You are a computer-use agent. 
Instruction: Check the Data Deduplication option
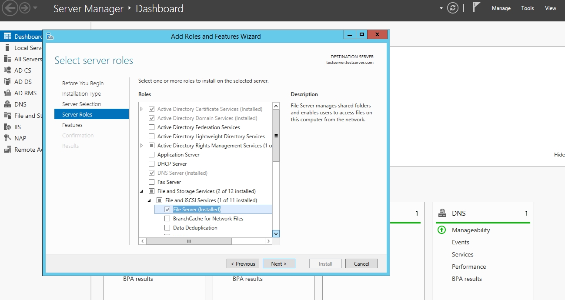(x=167, y=228)
